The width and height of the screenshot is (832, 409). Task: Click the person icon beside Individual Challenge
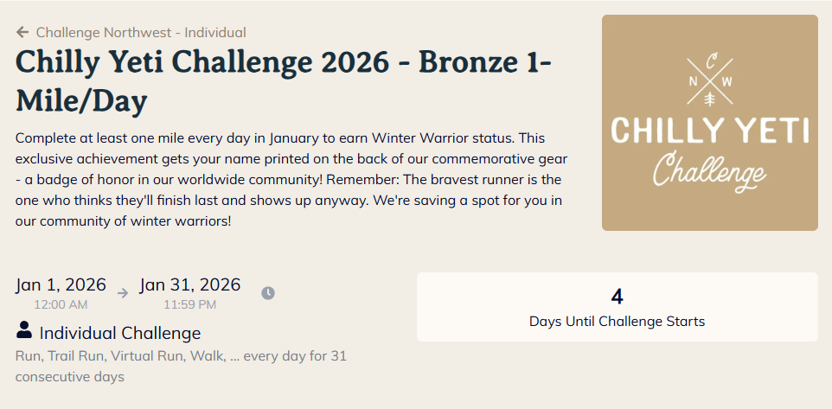click(x=24, y=331)
